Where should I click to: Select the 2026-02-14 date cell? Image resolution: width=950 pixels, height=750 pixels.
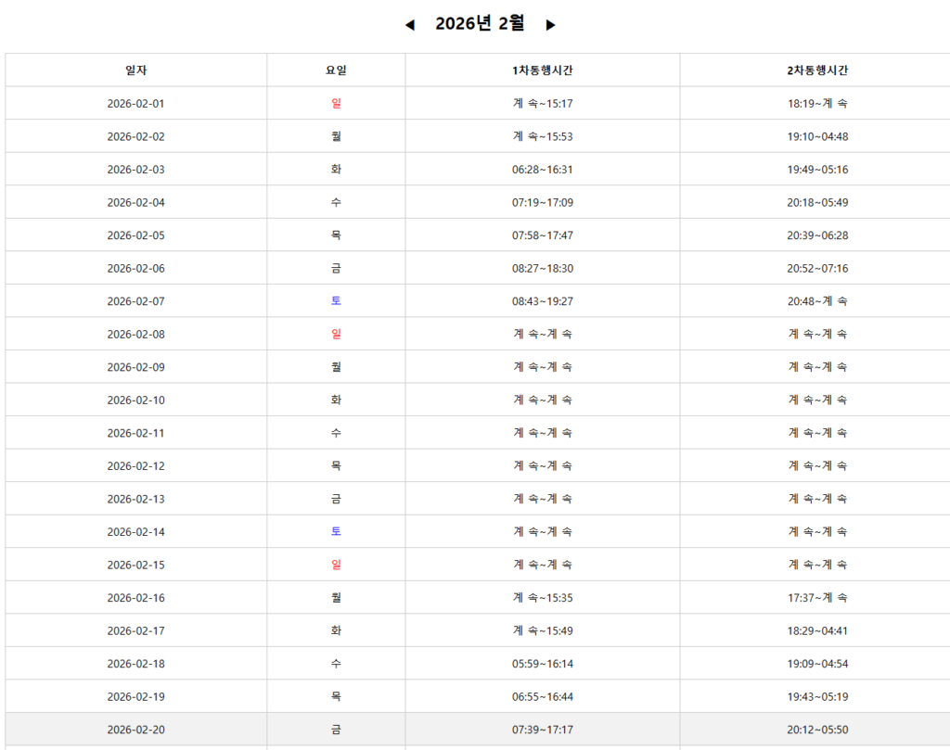(135, 532)
